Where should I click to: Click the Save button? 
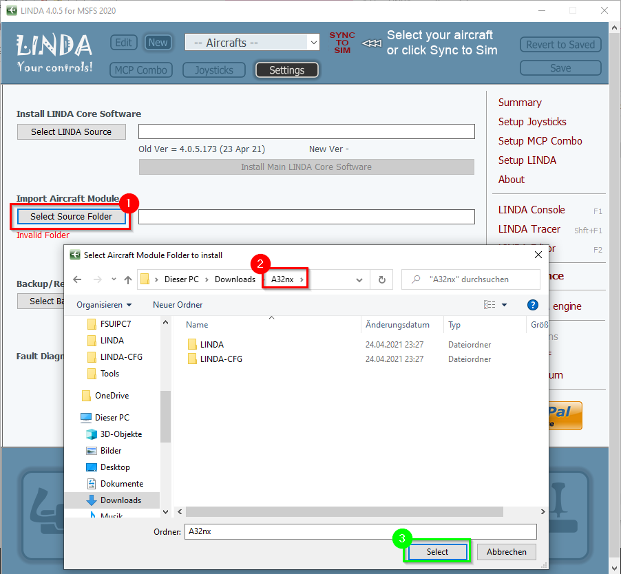point(560,67)
